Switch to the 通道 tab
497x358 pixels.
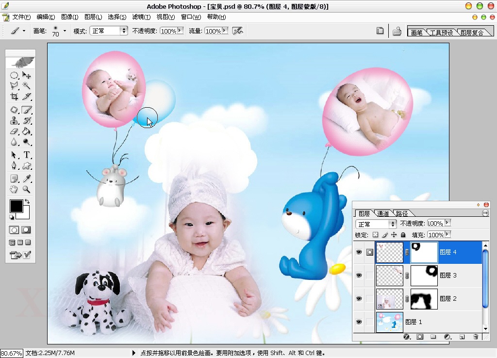[383, 213]
